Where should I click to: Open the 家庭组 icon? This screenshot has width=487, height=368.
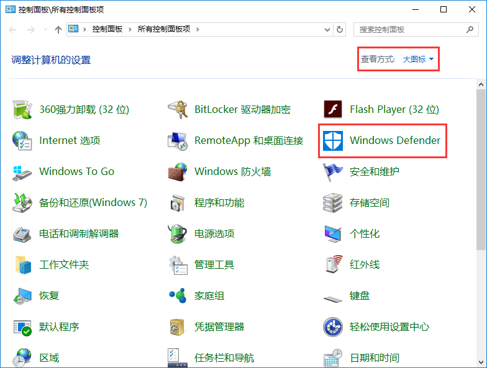coord(178,295)
